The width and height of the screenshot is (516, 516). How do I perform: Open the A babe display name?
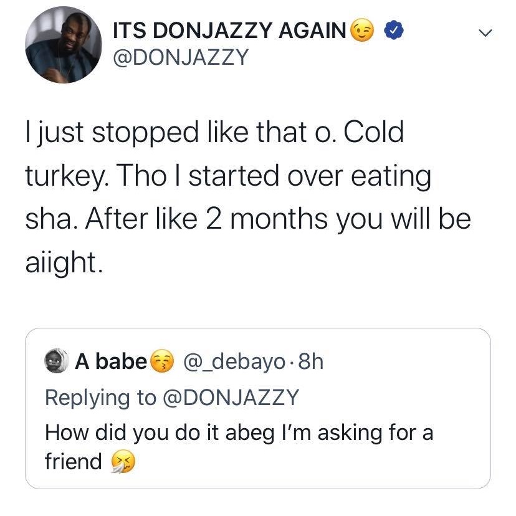point(111,362)
